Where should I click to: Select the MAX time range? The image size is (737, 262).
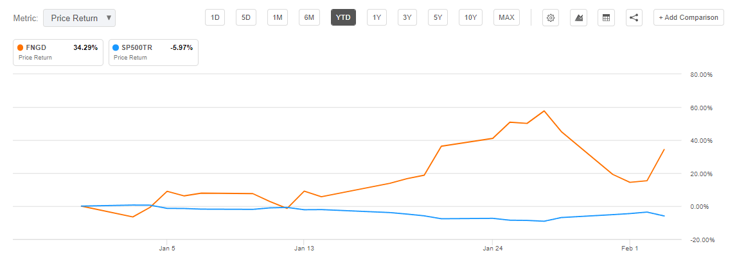[x=506, y=18]
